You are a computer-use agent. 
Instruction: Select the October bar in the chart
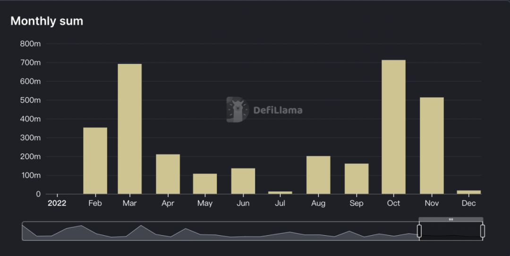coord(393,127)
